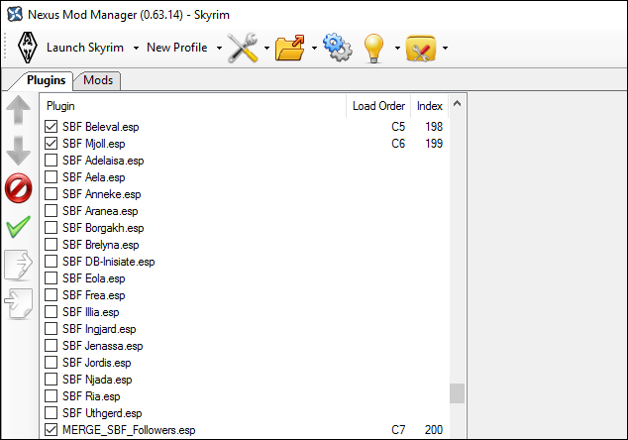This screenshot has width=628, height=440.
Task: Check the SBF Frea.esp box
Action: click(x=51, y=295)
